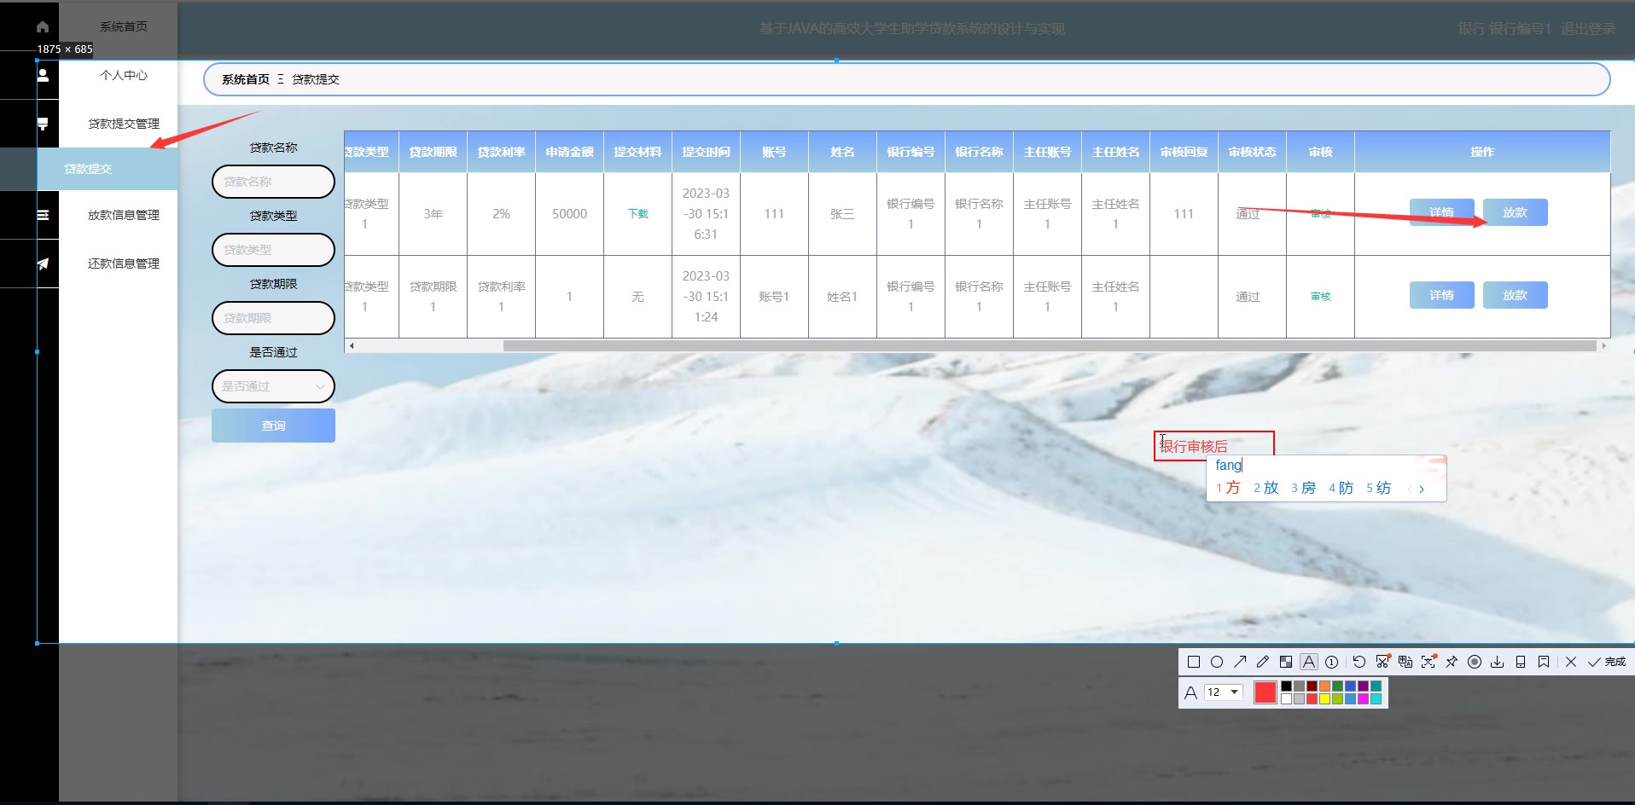Viewport: 1635px width, 805px height.
Task: Select the numbered step marker tool
Action: point(1331,662)
